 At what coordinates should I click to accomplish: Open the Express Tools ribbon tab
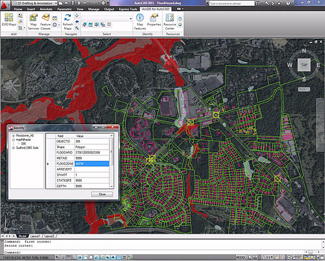[128, 9]
